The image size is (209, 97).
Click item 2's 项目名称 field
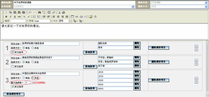coord(51,58)
